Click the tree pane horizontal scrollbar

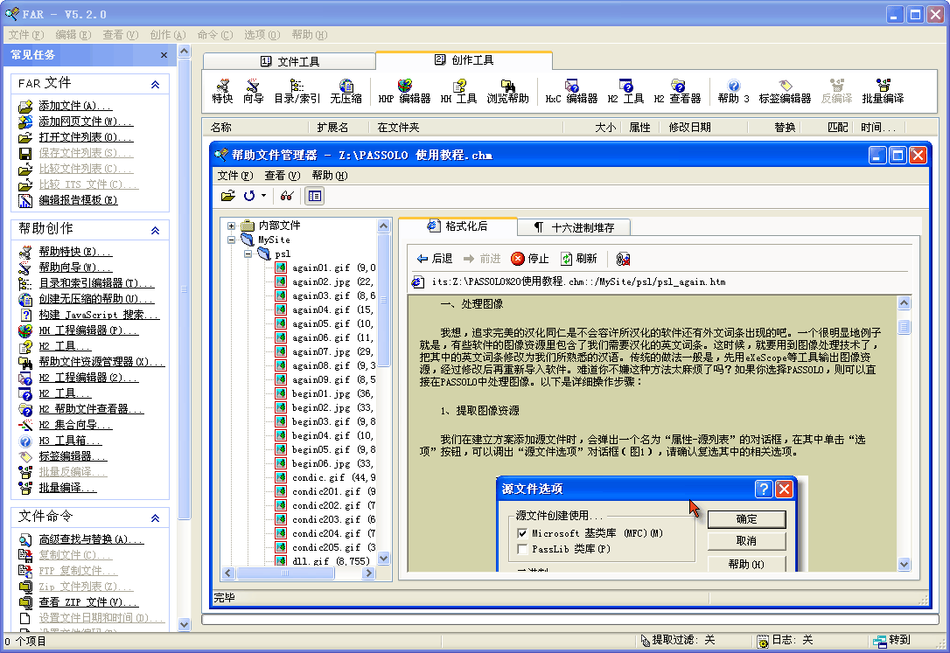[298, 573]
